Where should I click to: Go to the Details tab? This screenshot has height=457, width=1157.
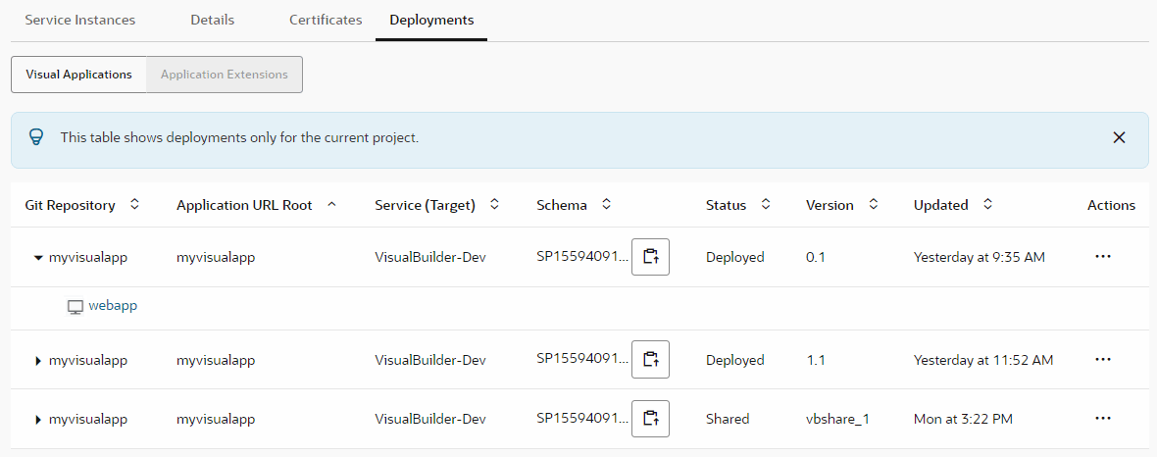pyautogui.click(x=212, y=20)
